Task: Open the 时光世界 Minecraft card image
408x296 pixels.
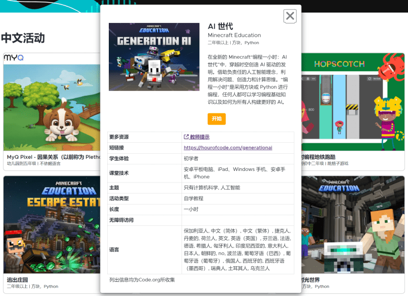Action: (353, 225)
